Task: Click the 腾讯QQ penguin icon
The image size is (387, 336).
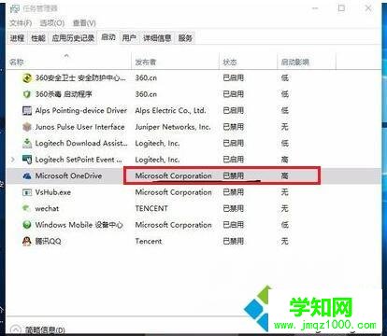Action: click(x=27, y=241)
